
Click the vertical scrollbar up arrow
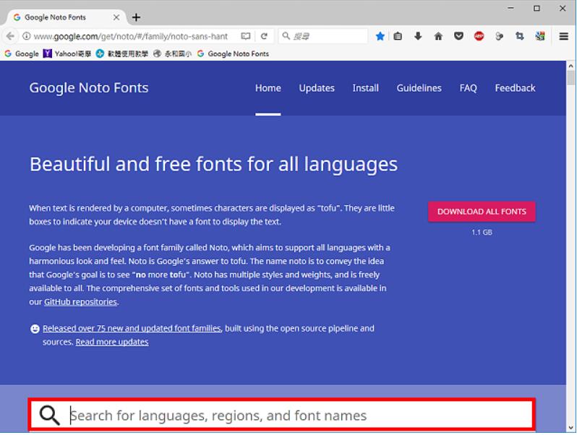pyautogui.click(x=570, y=66)
